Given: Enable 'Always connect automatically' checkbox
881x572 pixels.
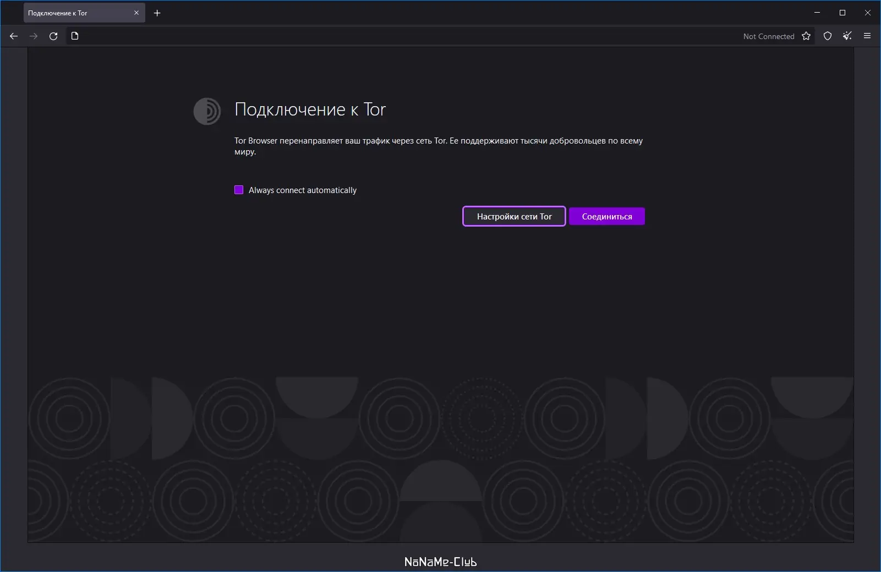Looking at the screenshot, I should 239,190.
